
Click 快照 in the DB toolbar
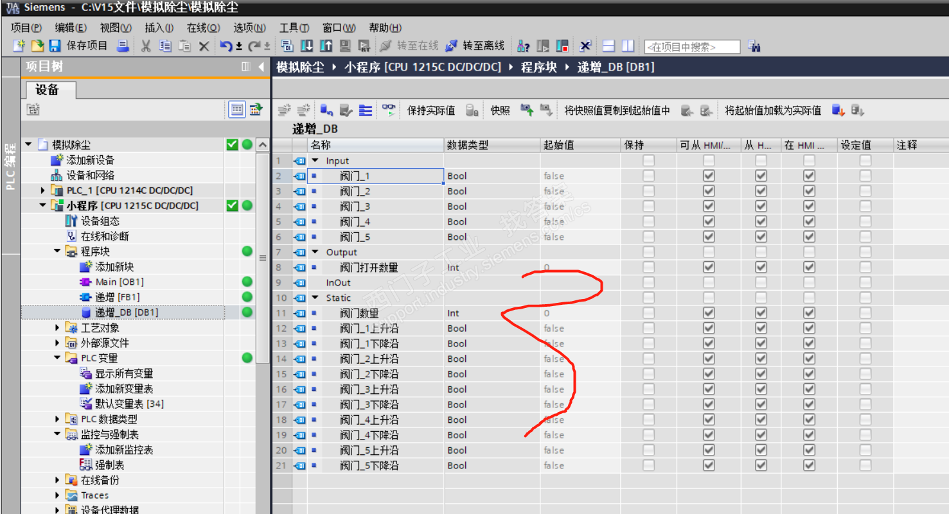tap(500, 110)
